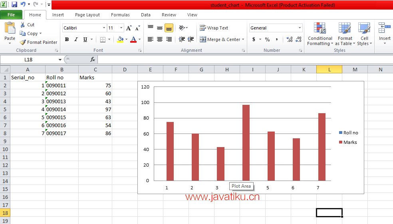This screenshot has width=393, height=224.
Task: Click the Insert Function fx icon
Action: click(93, 59)
